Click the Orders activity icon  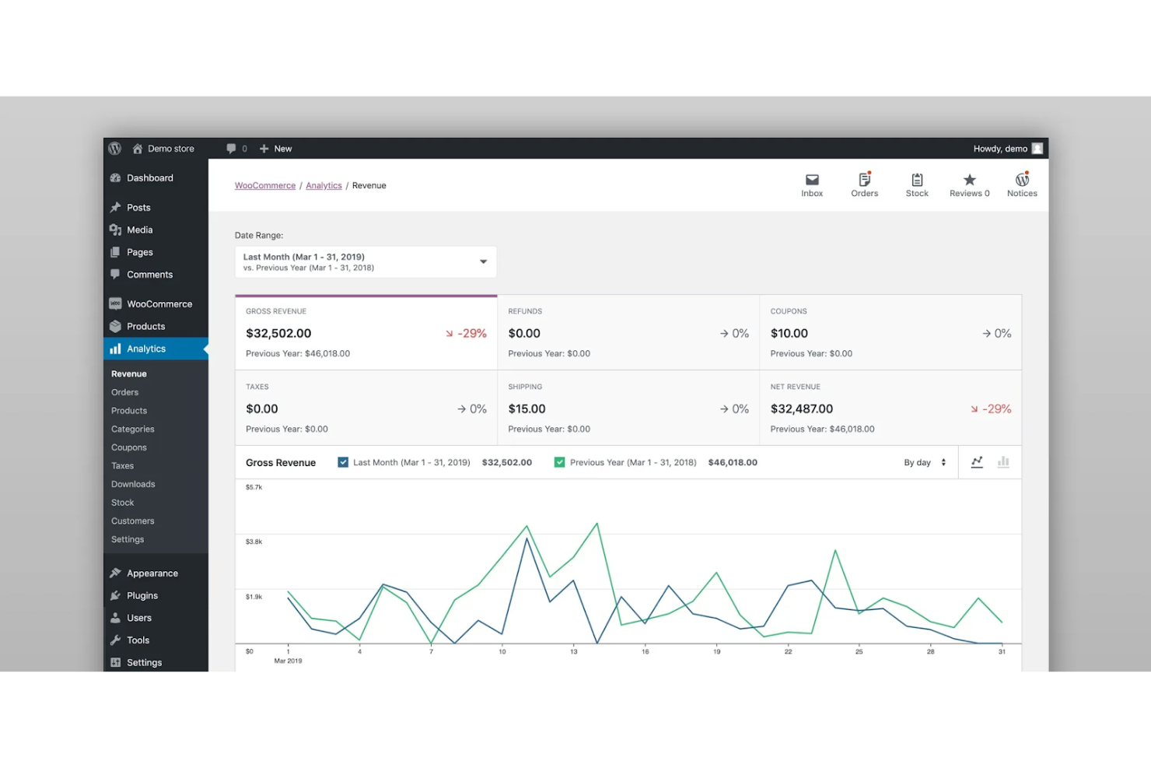pos(864,184)
